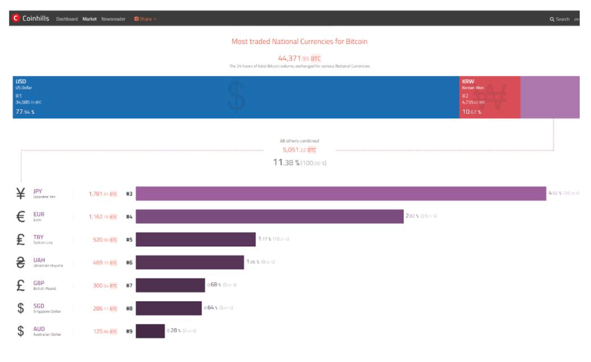
Task: Click the GBP rank #7 bar
Action: (x=170, y=285)
